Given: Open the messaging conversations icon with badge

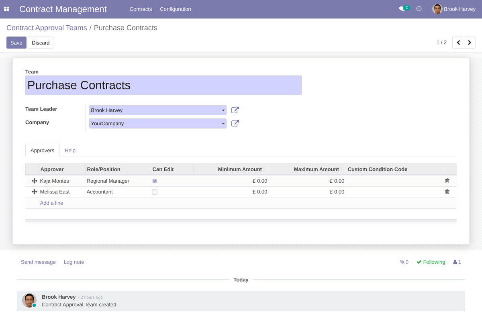Looking at the screenshot, I should 401,8.
